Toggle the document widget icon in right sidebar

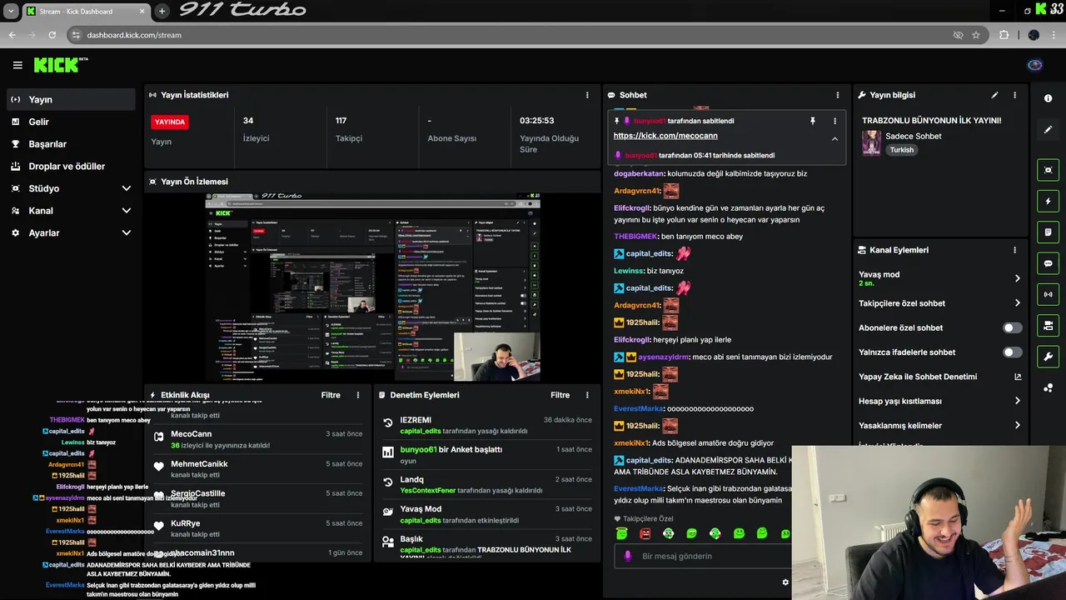pyautogui.click(x=1048, y=232)
